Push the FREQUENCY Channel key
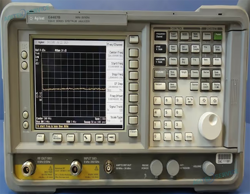The width and height of the screenshot is (250, 194). [160, 36]
